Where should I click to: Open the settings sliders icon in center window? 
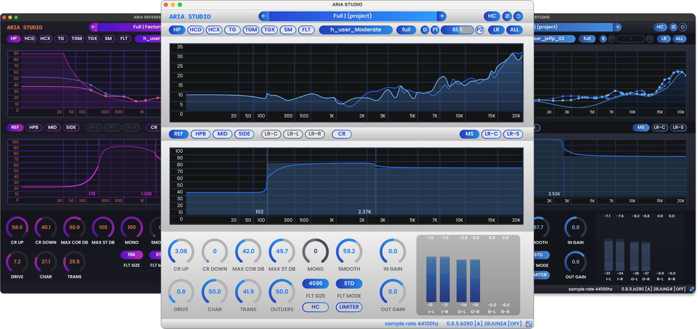pos(507,16)
